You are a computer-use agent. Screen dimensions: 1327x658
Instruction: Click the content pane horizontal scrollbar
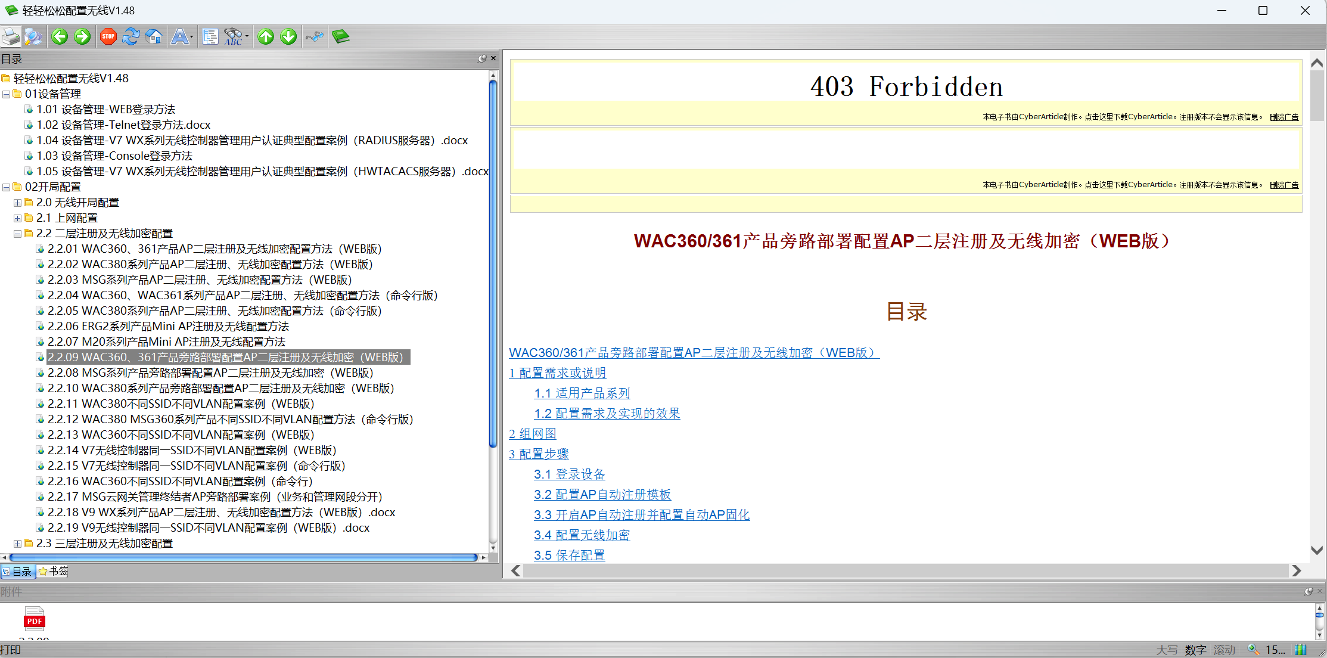click(905, 571)
